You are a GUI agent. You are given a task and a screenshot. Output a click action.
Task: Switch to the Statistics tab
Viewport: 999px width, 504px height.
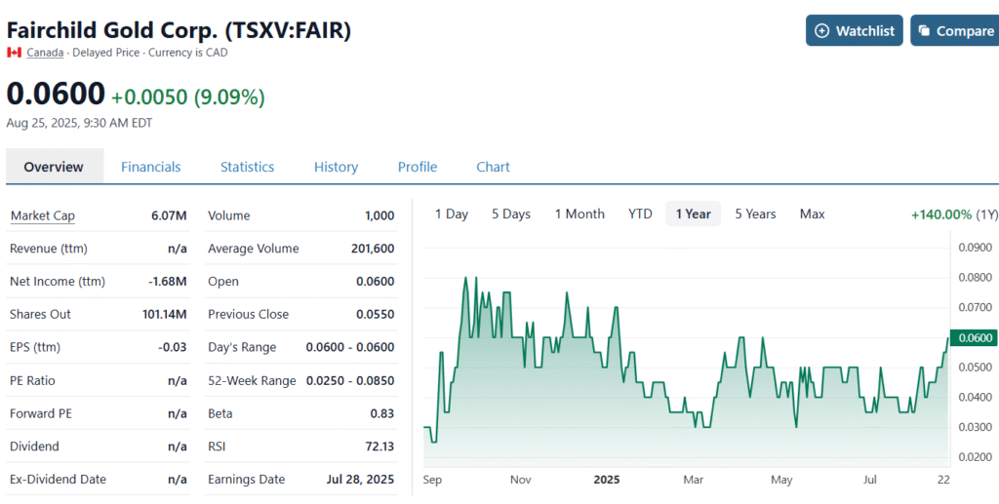[x=247, y=167]
